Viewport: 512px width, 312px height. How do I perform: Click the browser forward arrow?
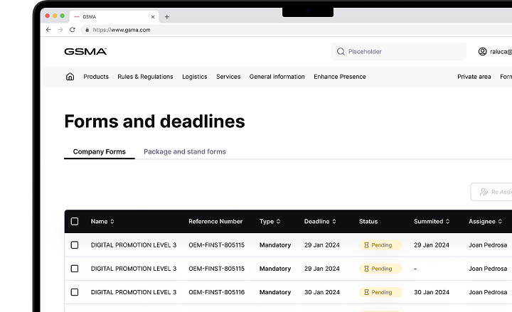click(60, 30)
